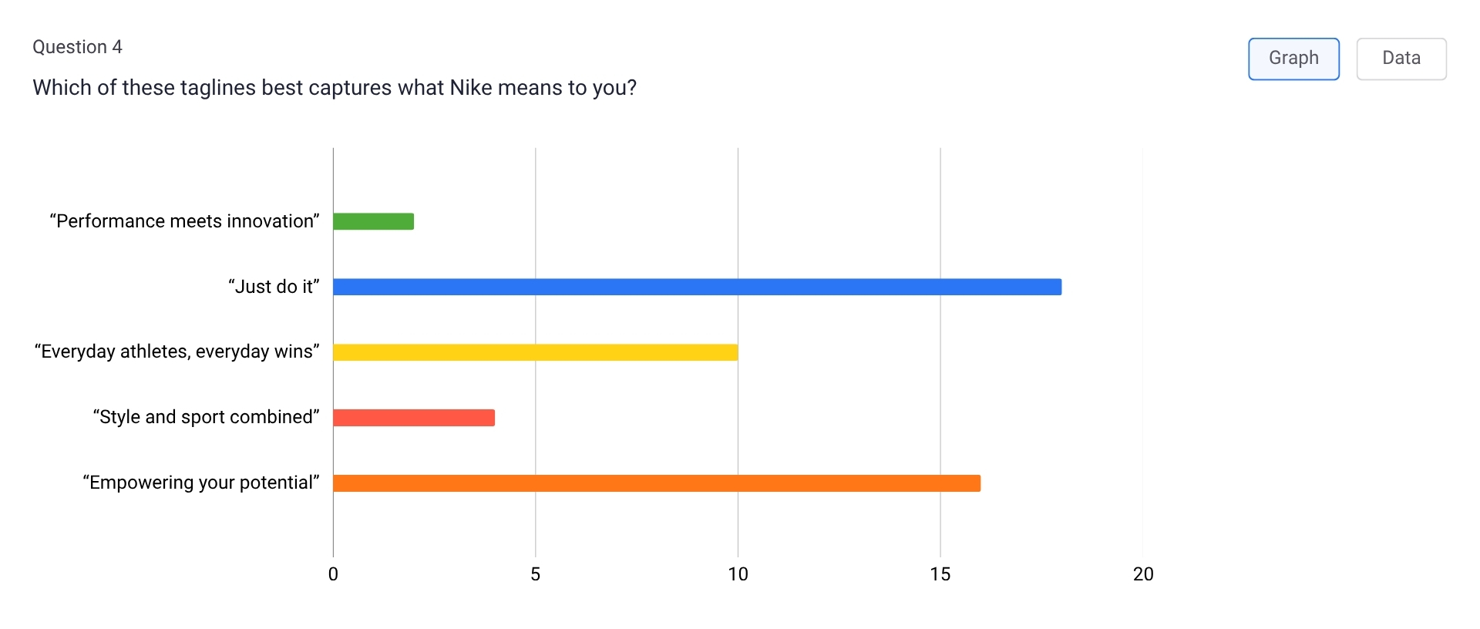Select the 10 tick number on x-axis

pos(738,574)
